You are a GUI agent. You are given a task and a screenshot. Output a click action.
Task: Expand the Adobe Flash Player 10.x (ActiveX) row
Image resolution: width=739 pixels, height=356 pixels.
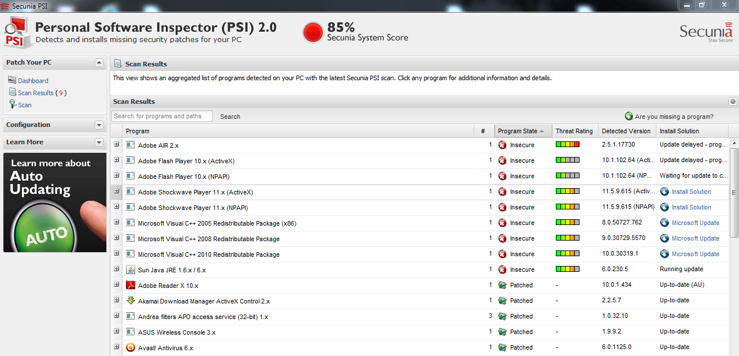(116, 160)
